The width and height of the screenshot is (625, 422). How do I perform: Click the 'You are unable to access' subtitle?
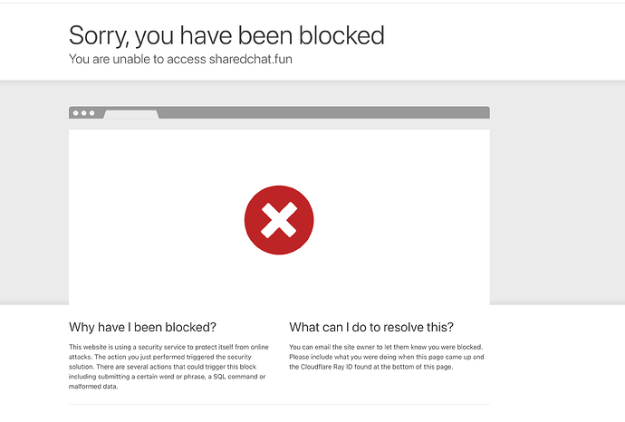coord(138,59)
